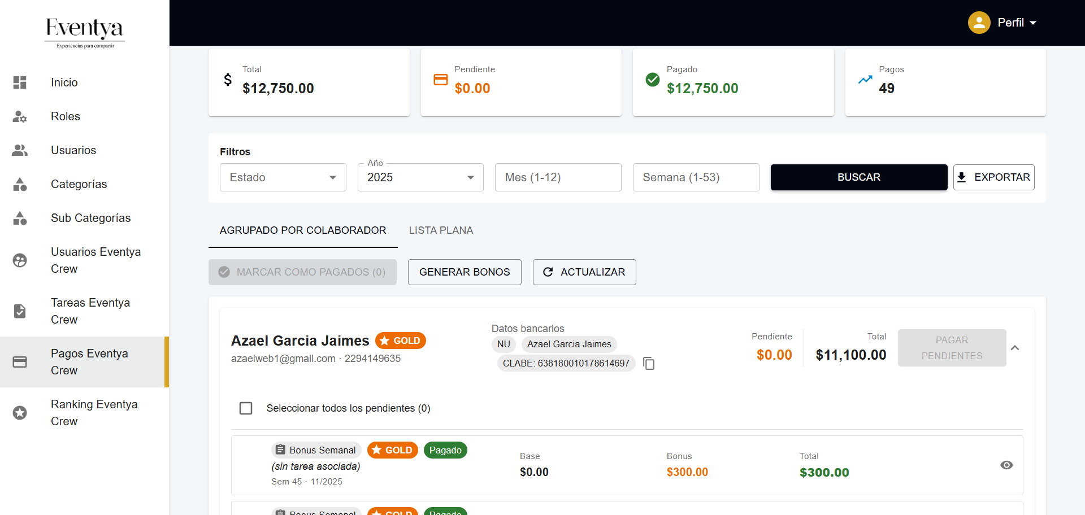The image size is (1085, 515).
Task: Click the profile avatar icon
Action: tap(979, 23)
